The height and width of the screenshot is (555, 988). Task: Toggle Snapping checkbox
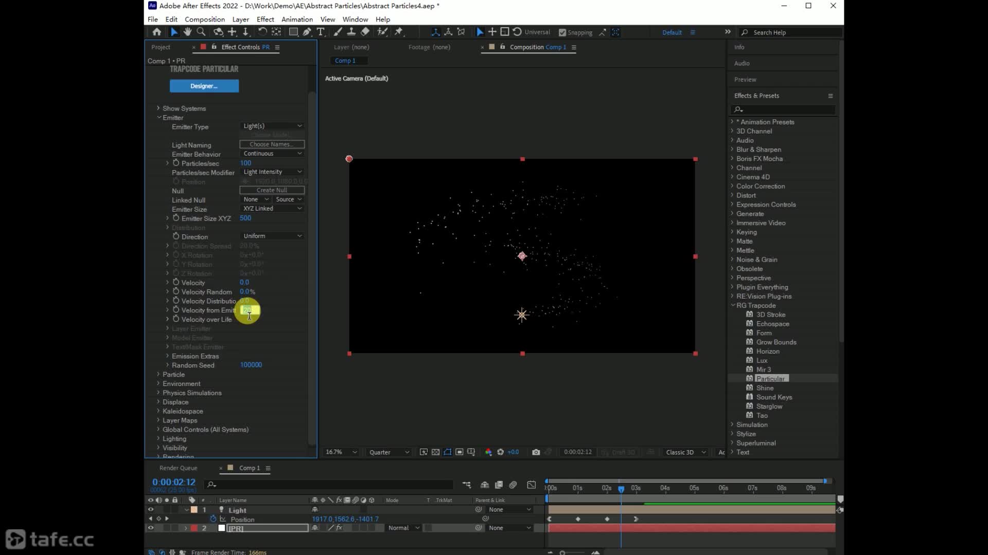[562, 32]
